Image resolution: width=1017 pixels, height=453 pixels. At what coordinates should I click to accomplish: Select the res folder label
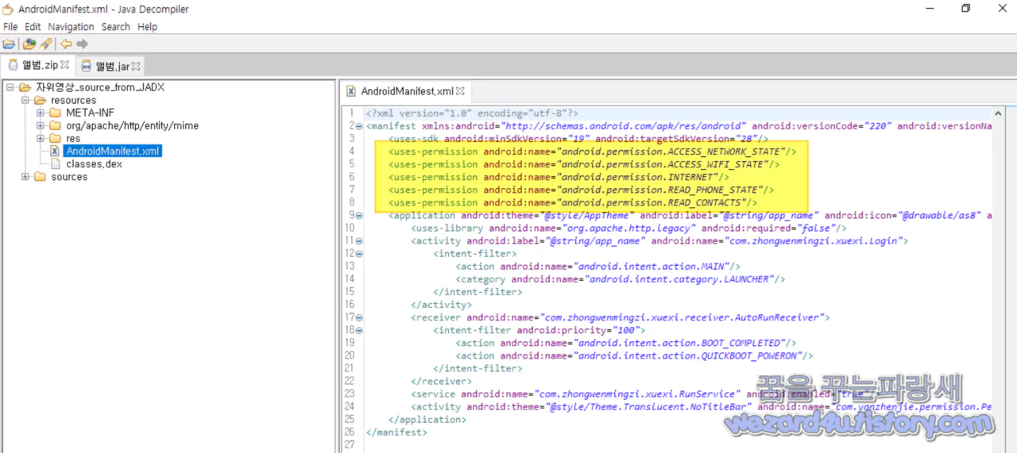(73, 138)
